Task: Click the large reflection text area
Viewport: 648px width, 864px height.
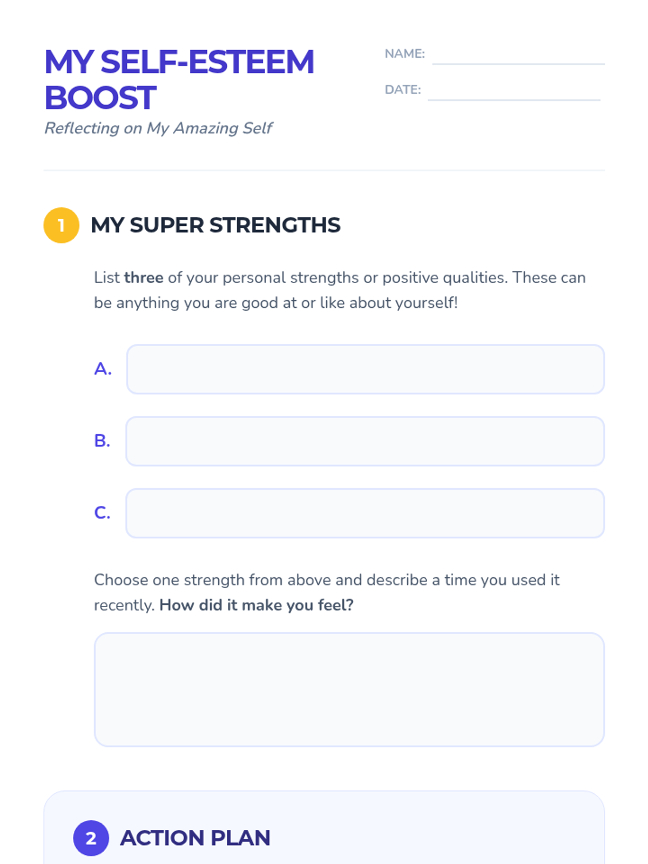Action: (x=349, y=690)
